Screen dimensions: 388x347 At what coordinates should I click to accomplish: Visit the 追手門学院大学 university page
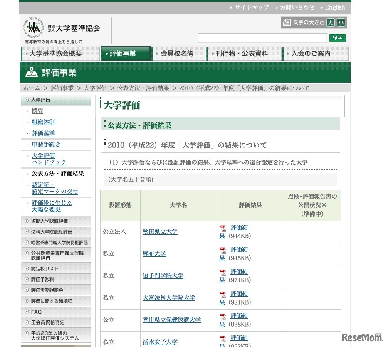(x=164, y=275)
